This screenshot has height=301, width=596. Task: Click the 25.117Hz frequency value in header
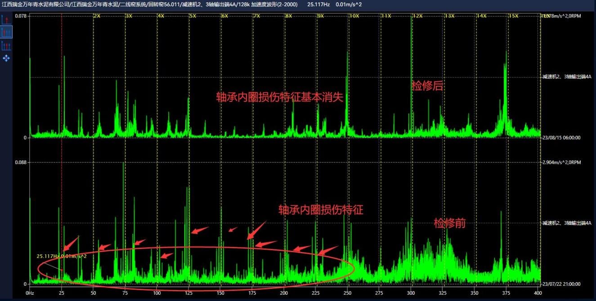pos(318,4)
